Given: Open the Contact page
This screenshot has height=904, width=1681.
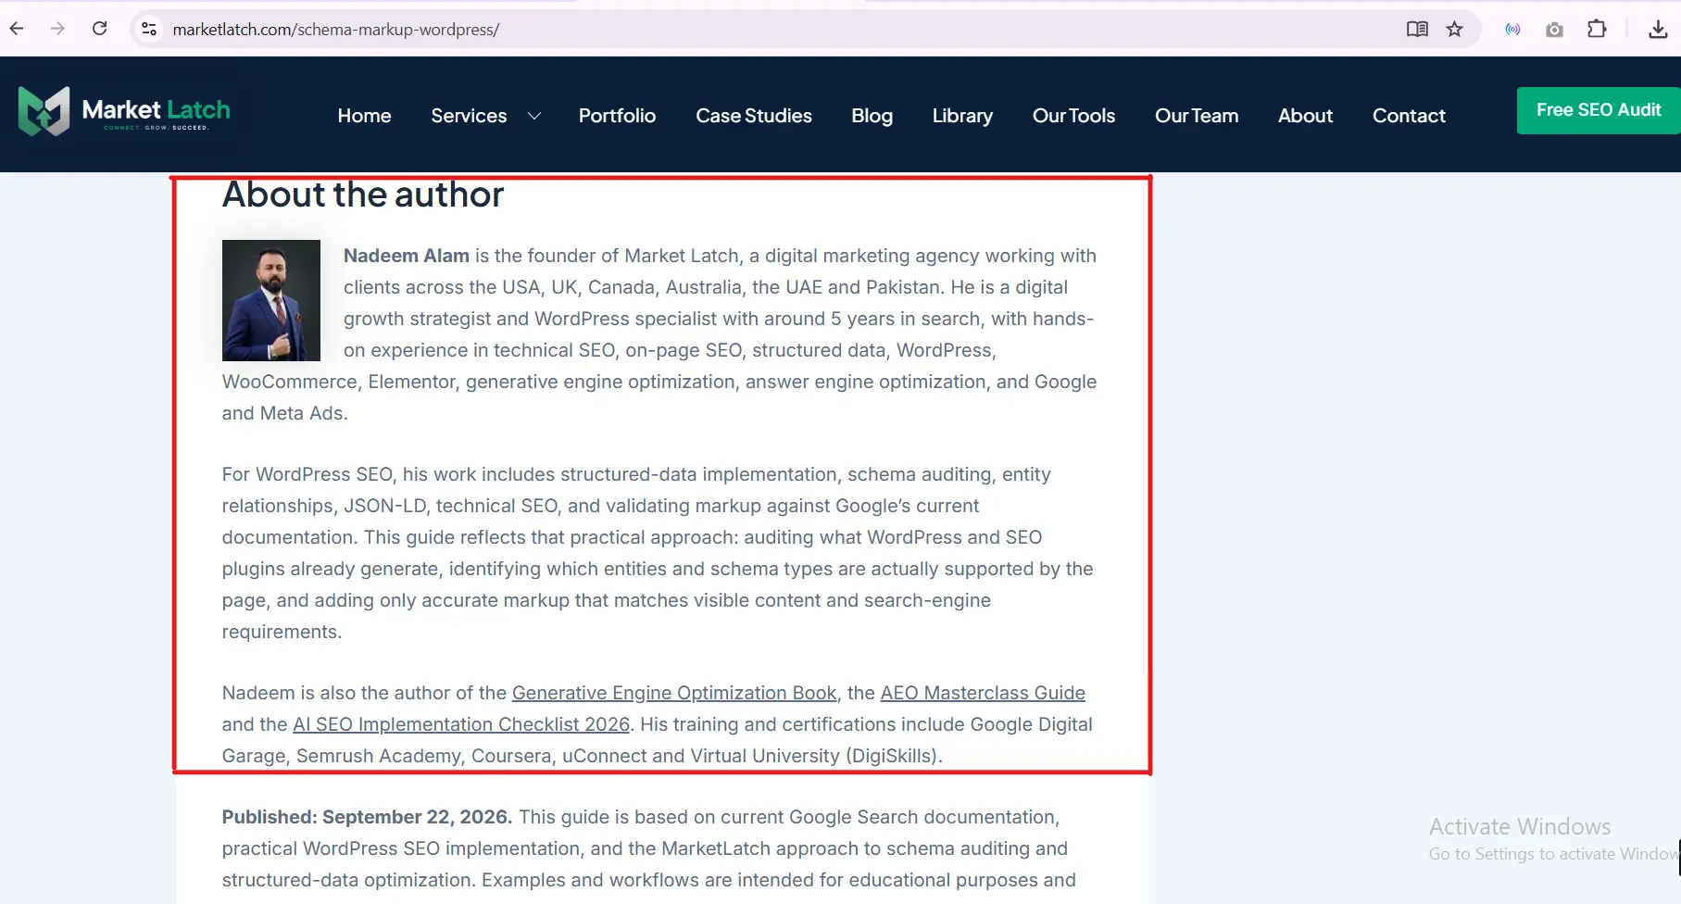Looking at the screenshot, I should point(1409,116).
